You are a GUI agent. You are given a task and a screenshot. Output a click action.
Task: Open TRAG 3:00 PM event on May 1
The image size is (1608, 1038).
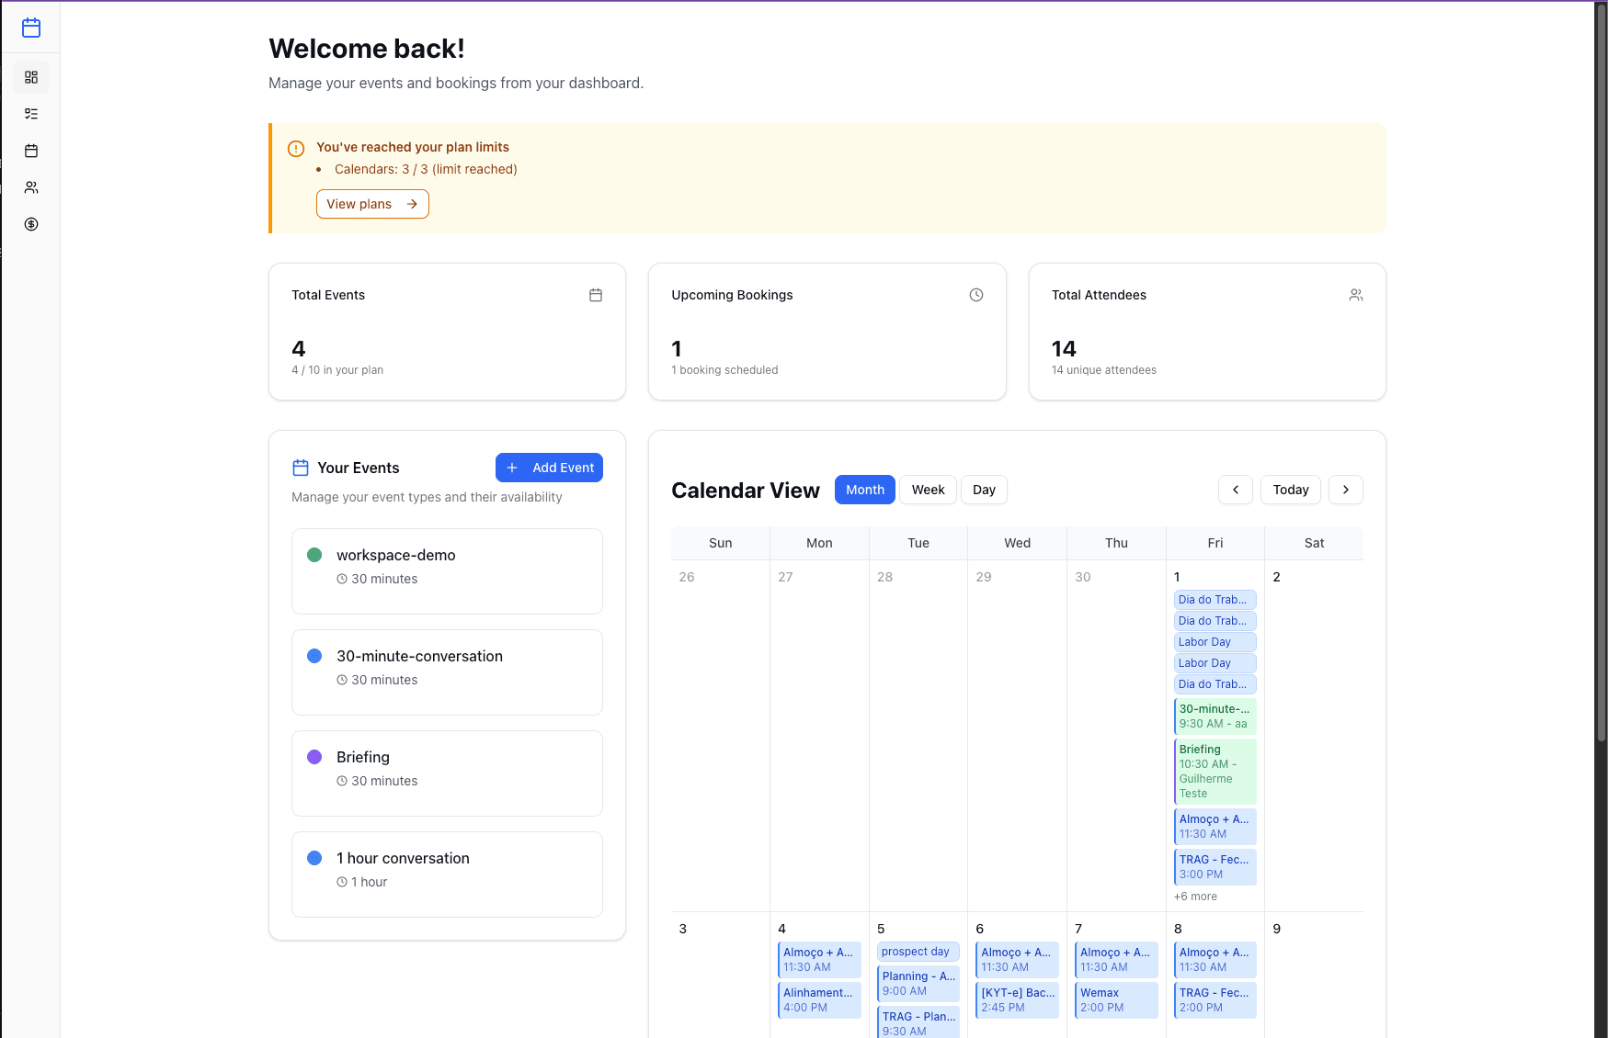(1215, 867)
